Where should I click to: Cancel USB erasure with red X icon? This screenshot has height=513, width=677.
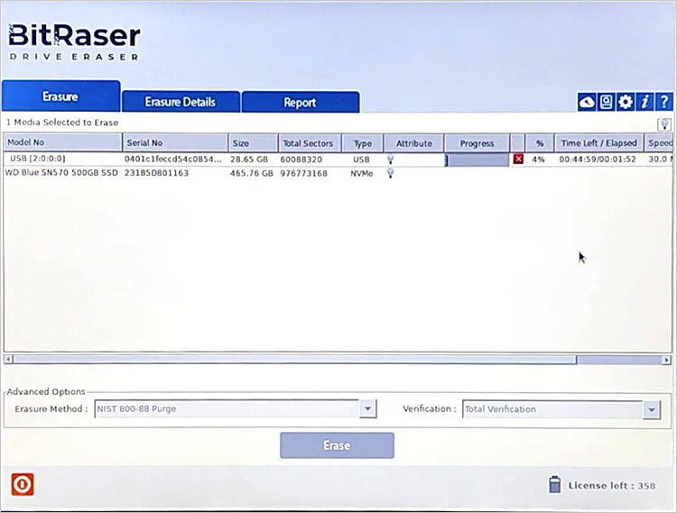coord(518,159)
